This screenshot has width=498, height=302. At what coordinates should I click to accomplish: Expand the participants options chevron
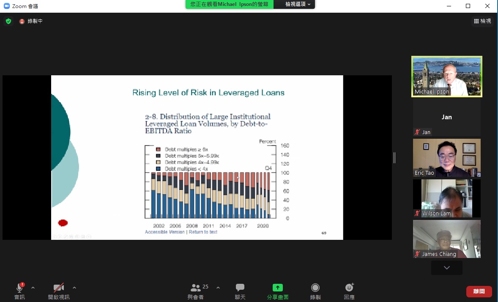tap(218, 288)
